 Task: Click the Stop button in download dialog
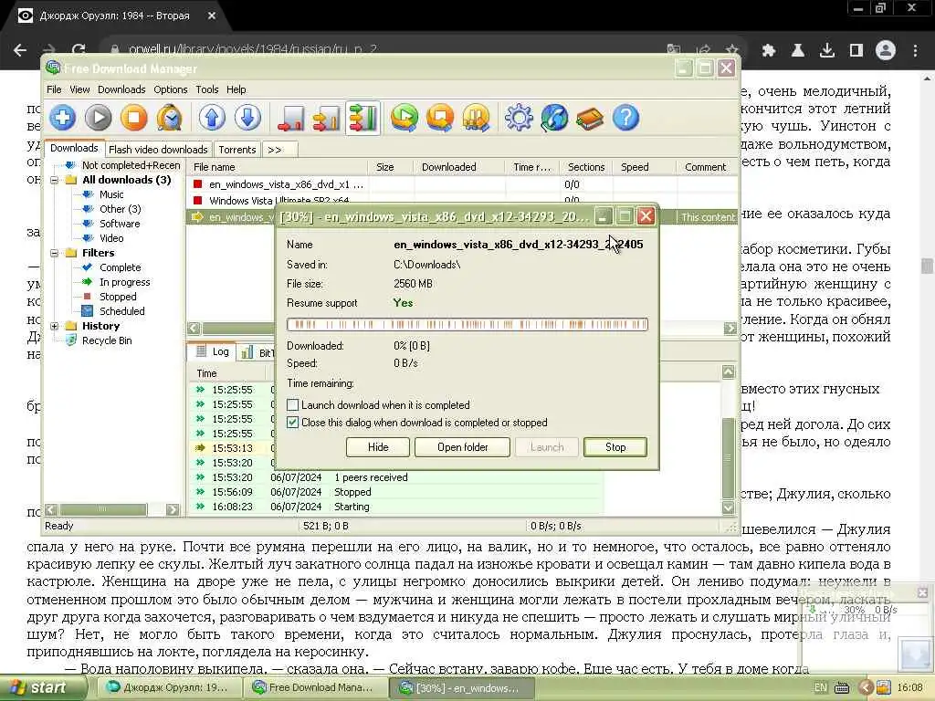(615, 447)
